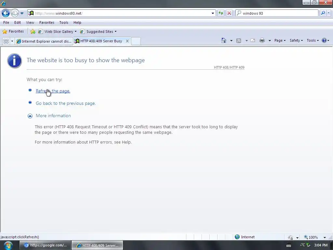Click the green Refresh arrows icon
The image size is (333, 250).
coord(221,13)
